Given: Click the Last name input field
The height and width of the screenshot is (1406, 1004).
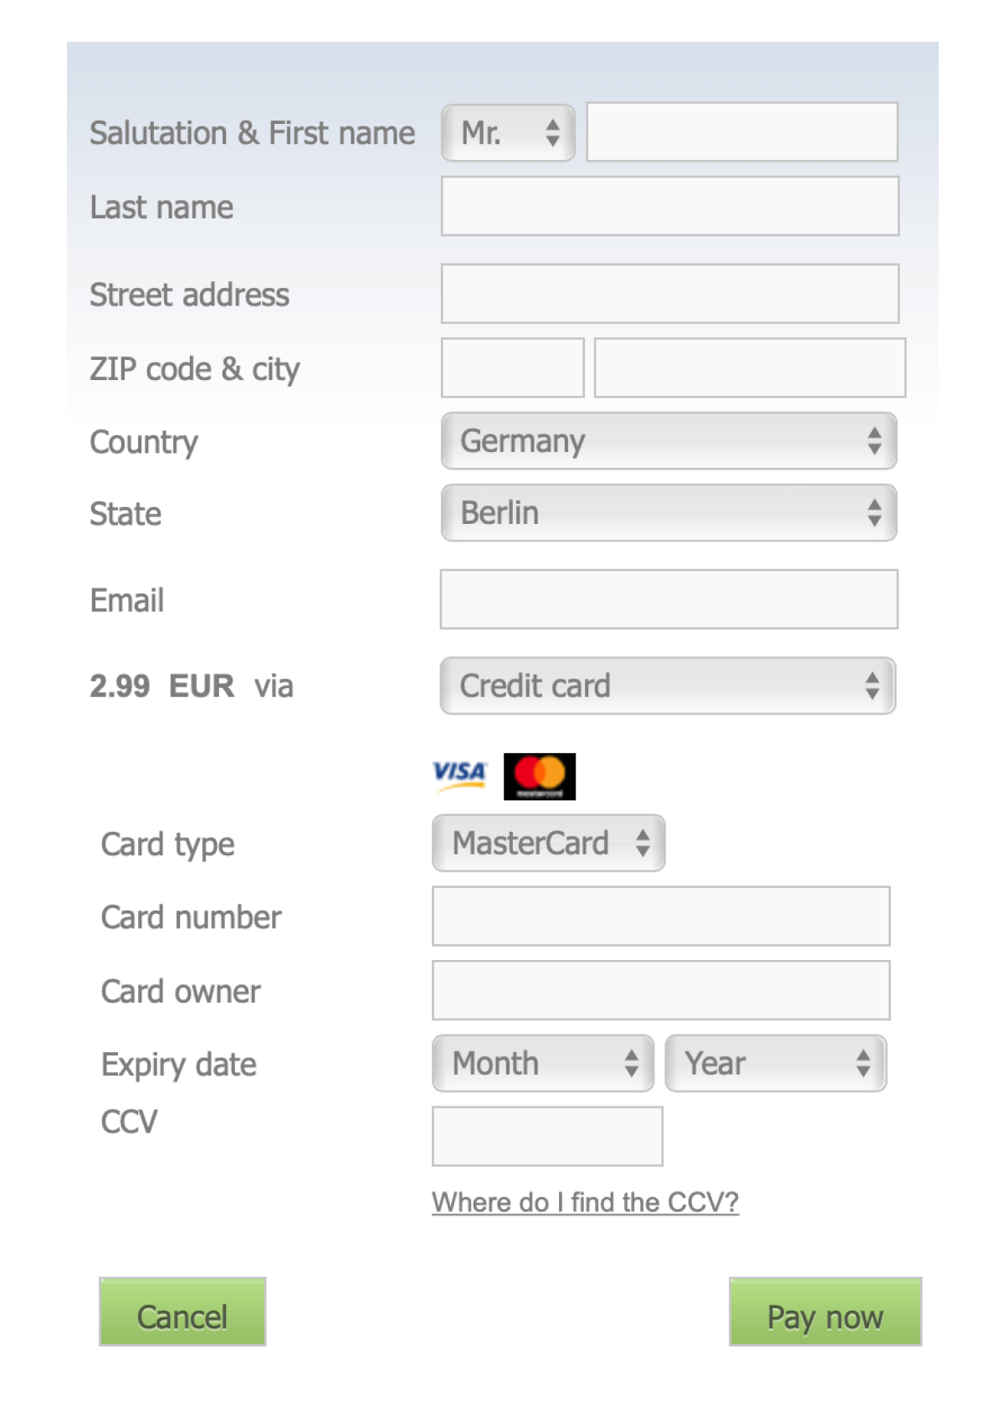Looking at the screenshot, I should tap(669, 206).
